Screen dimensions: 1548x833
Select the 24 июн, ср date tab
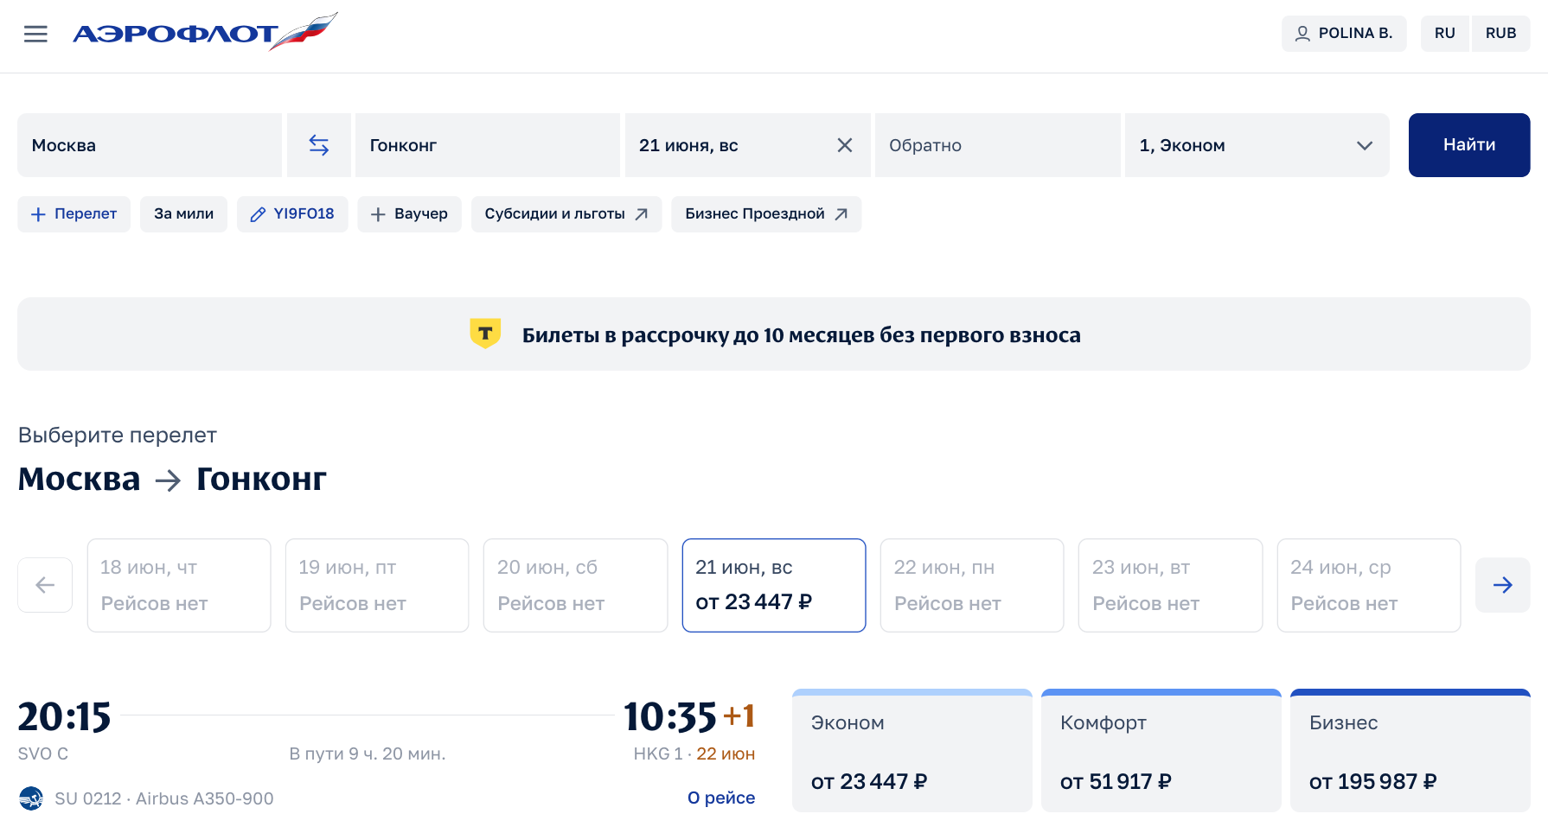[x=1369, y=585]
